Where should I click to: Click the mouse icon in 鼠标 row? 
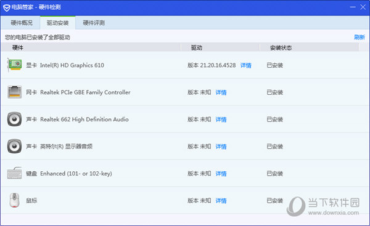(x=14, y=200)
